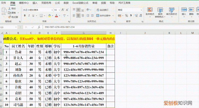Viewport: 199px width, 108px height.
Task: Click the Insert cells (插入) icon
Action: pyautogui.click(x=184, y=10)
